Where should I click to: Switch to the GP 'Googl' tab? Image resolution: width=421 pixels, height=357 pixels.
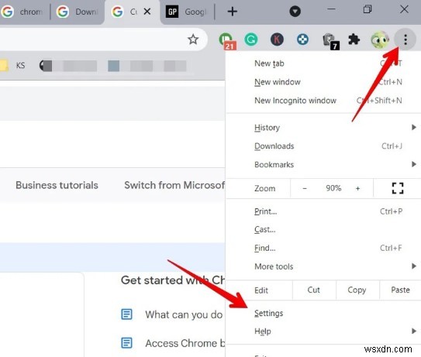[187, 12]
